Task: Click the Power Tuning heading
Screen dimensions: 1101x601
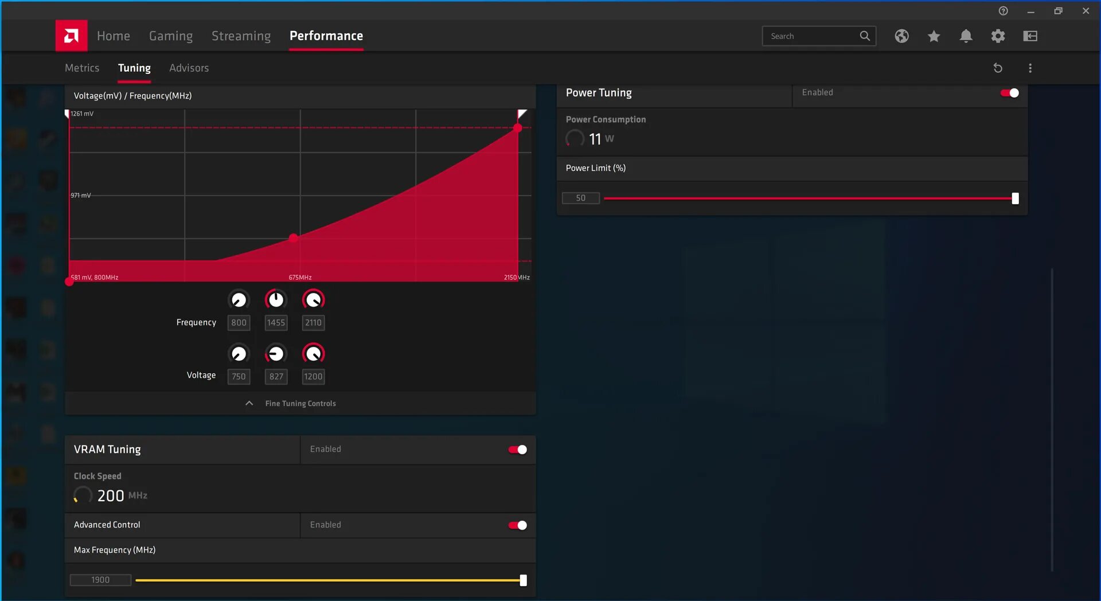Action: [599, 93]
